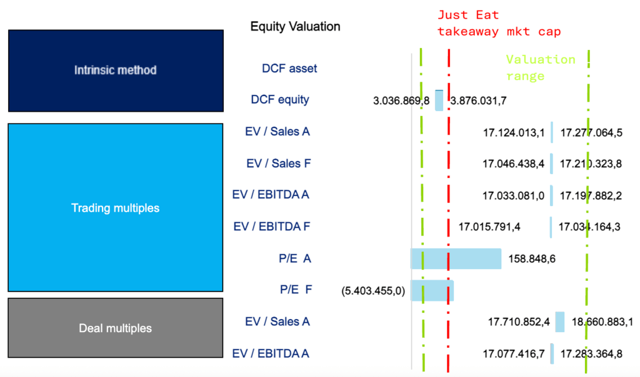Select the P/E F light-blue bar
640x377 pixels.
coord(432,290)
